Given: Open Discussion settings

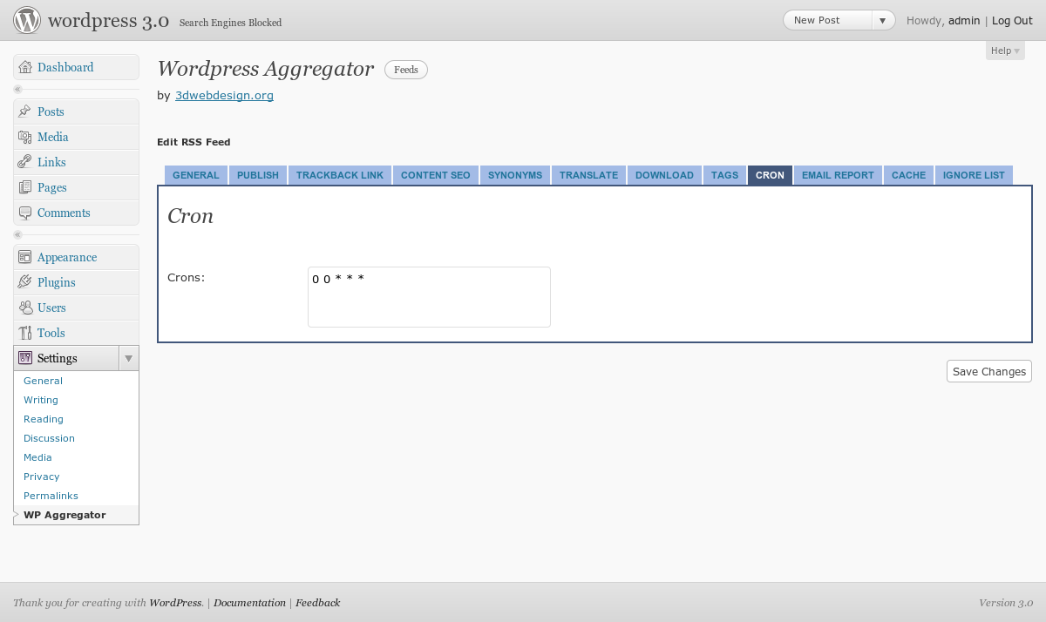Looking at the screenshot, I should (x=49, y=438).
